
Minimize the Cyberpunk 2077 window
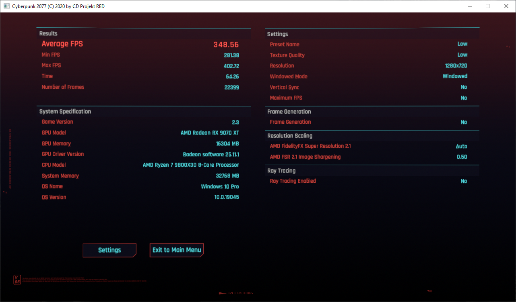pyautogui.click(x=469, y=6)
